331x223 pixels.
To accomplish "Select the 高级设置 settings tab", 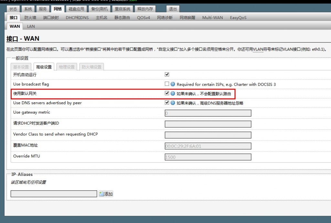I will (x=44, y=67).
